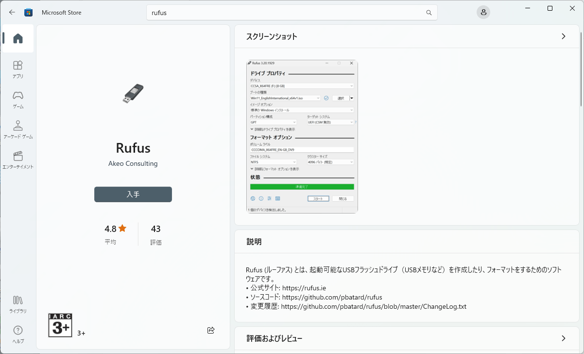The image size is (584, 354).
Task: Click the Rufus USB drive app icon
Action: [x=133, y=93]
